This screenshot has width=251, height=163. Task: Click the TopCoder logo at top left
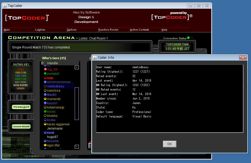[x=27, y=18]
